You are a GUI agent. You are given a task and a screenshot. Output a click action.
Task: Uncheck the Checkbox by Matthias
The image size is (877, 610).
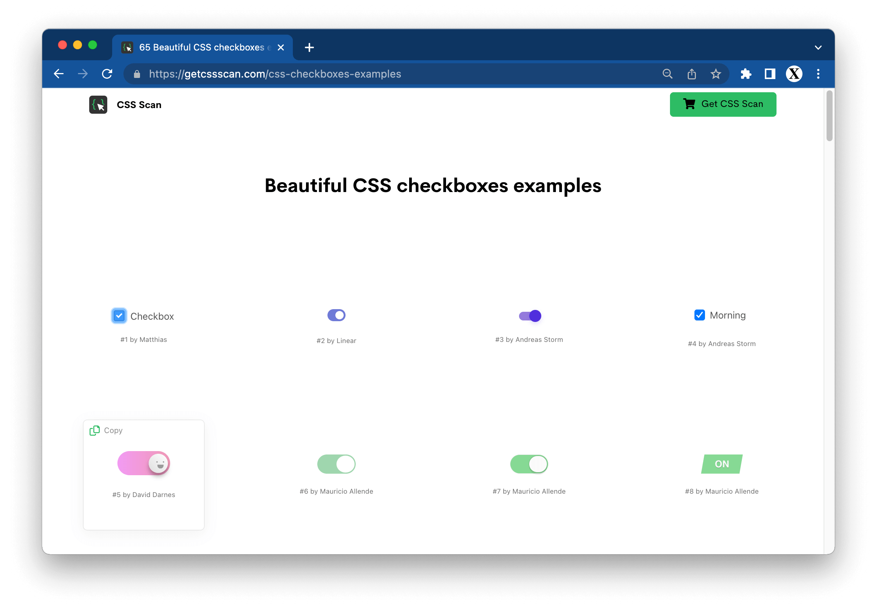(119, 316)
